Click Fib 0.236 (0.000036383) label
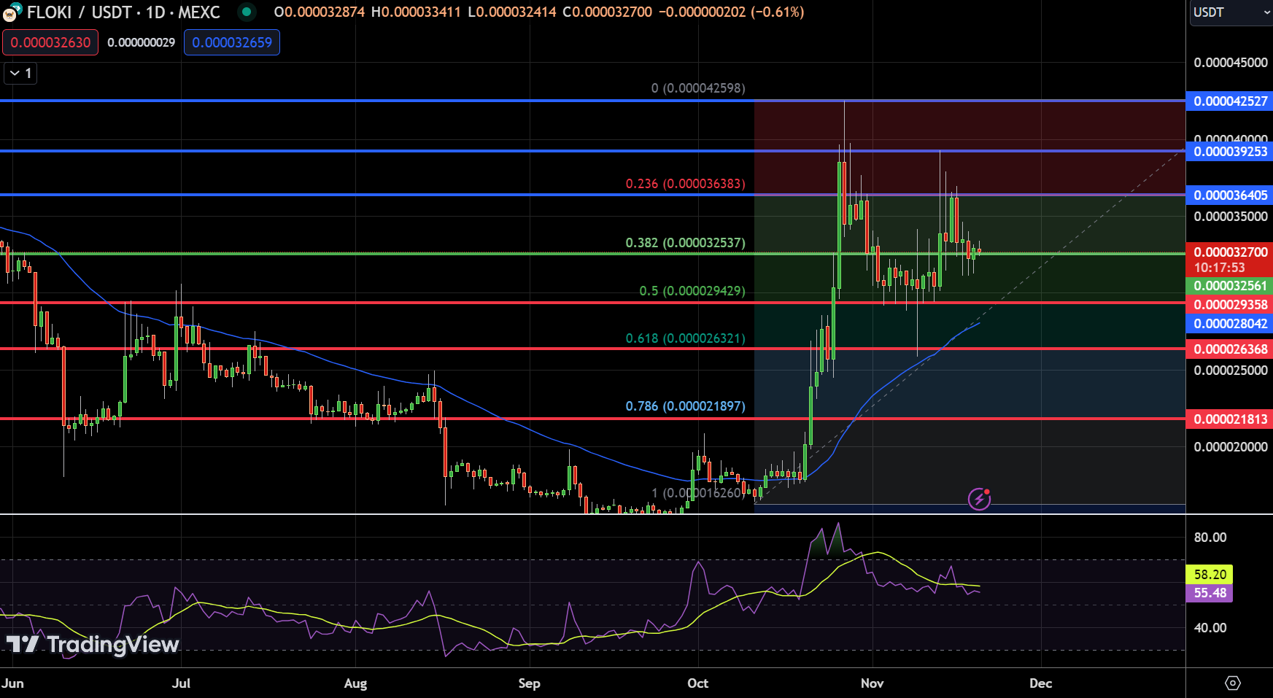Screen dimensions: 1273x698 686,184
